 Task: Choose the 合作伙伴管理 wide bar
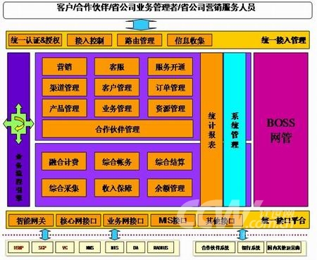point(118,129)
